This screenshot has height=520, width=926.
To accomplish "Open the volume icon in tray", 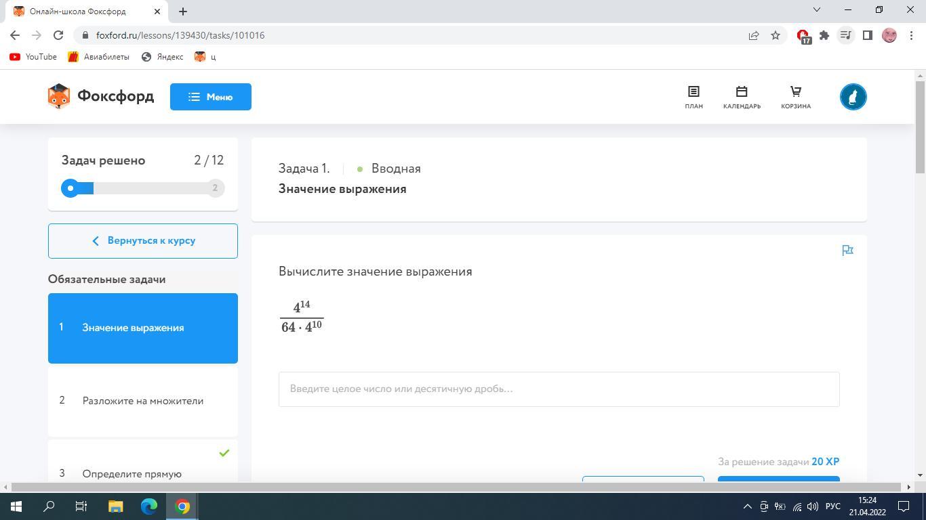I will coord(813,506).
